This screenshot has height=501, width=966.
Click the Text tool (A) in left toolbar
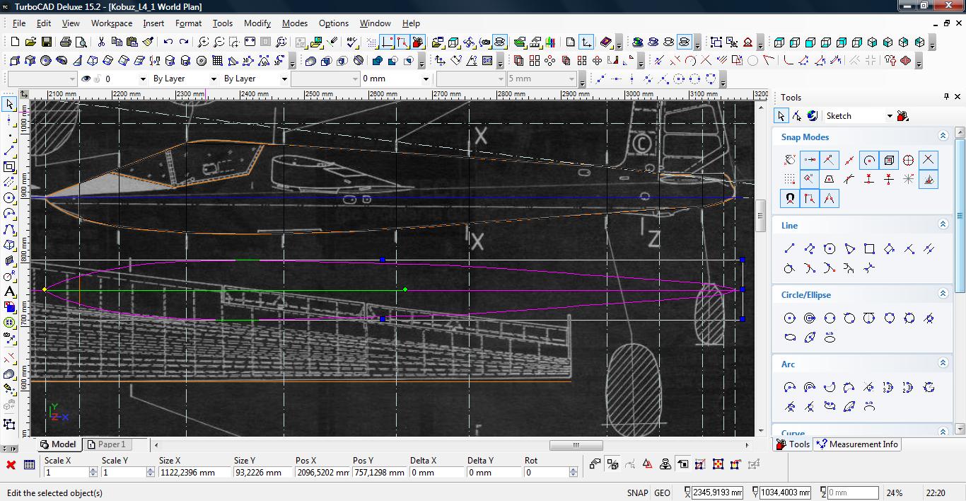click(x=9, y=292)
